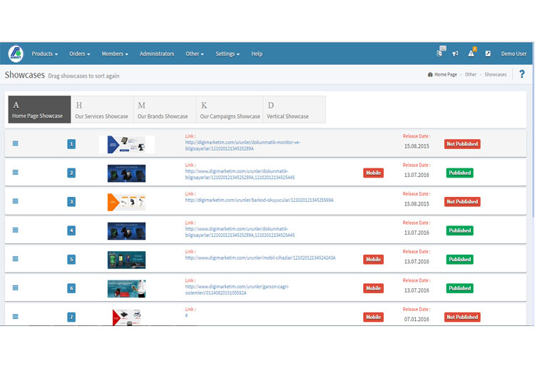The image size is (535, 376).
Task: Open the Orders dropdown menu
Action: pos(78,54)
